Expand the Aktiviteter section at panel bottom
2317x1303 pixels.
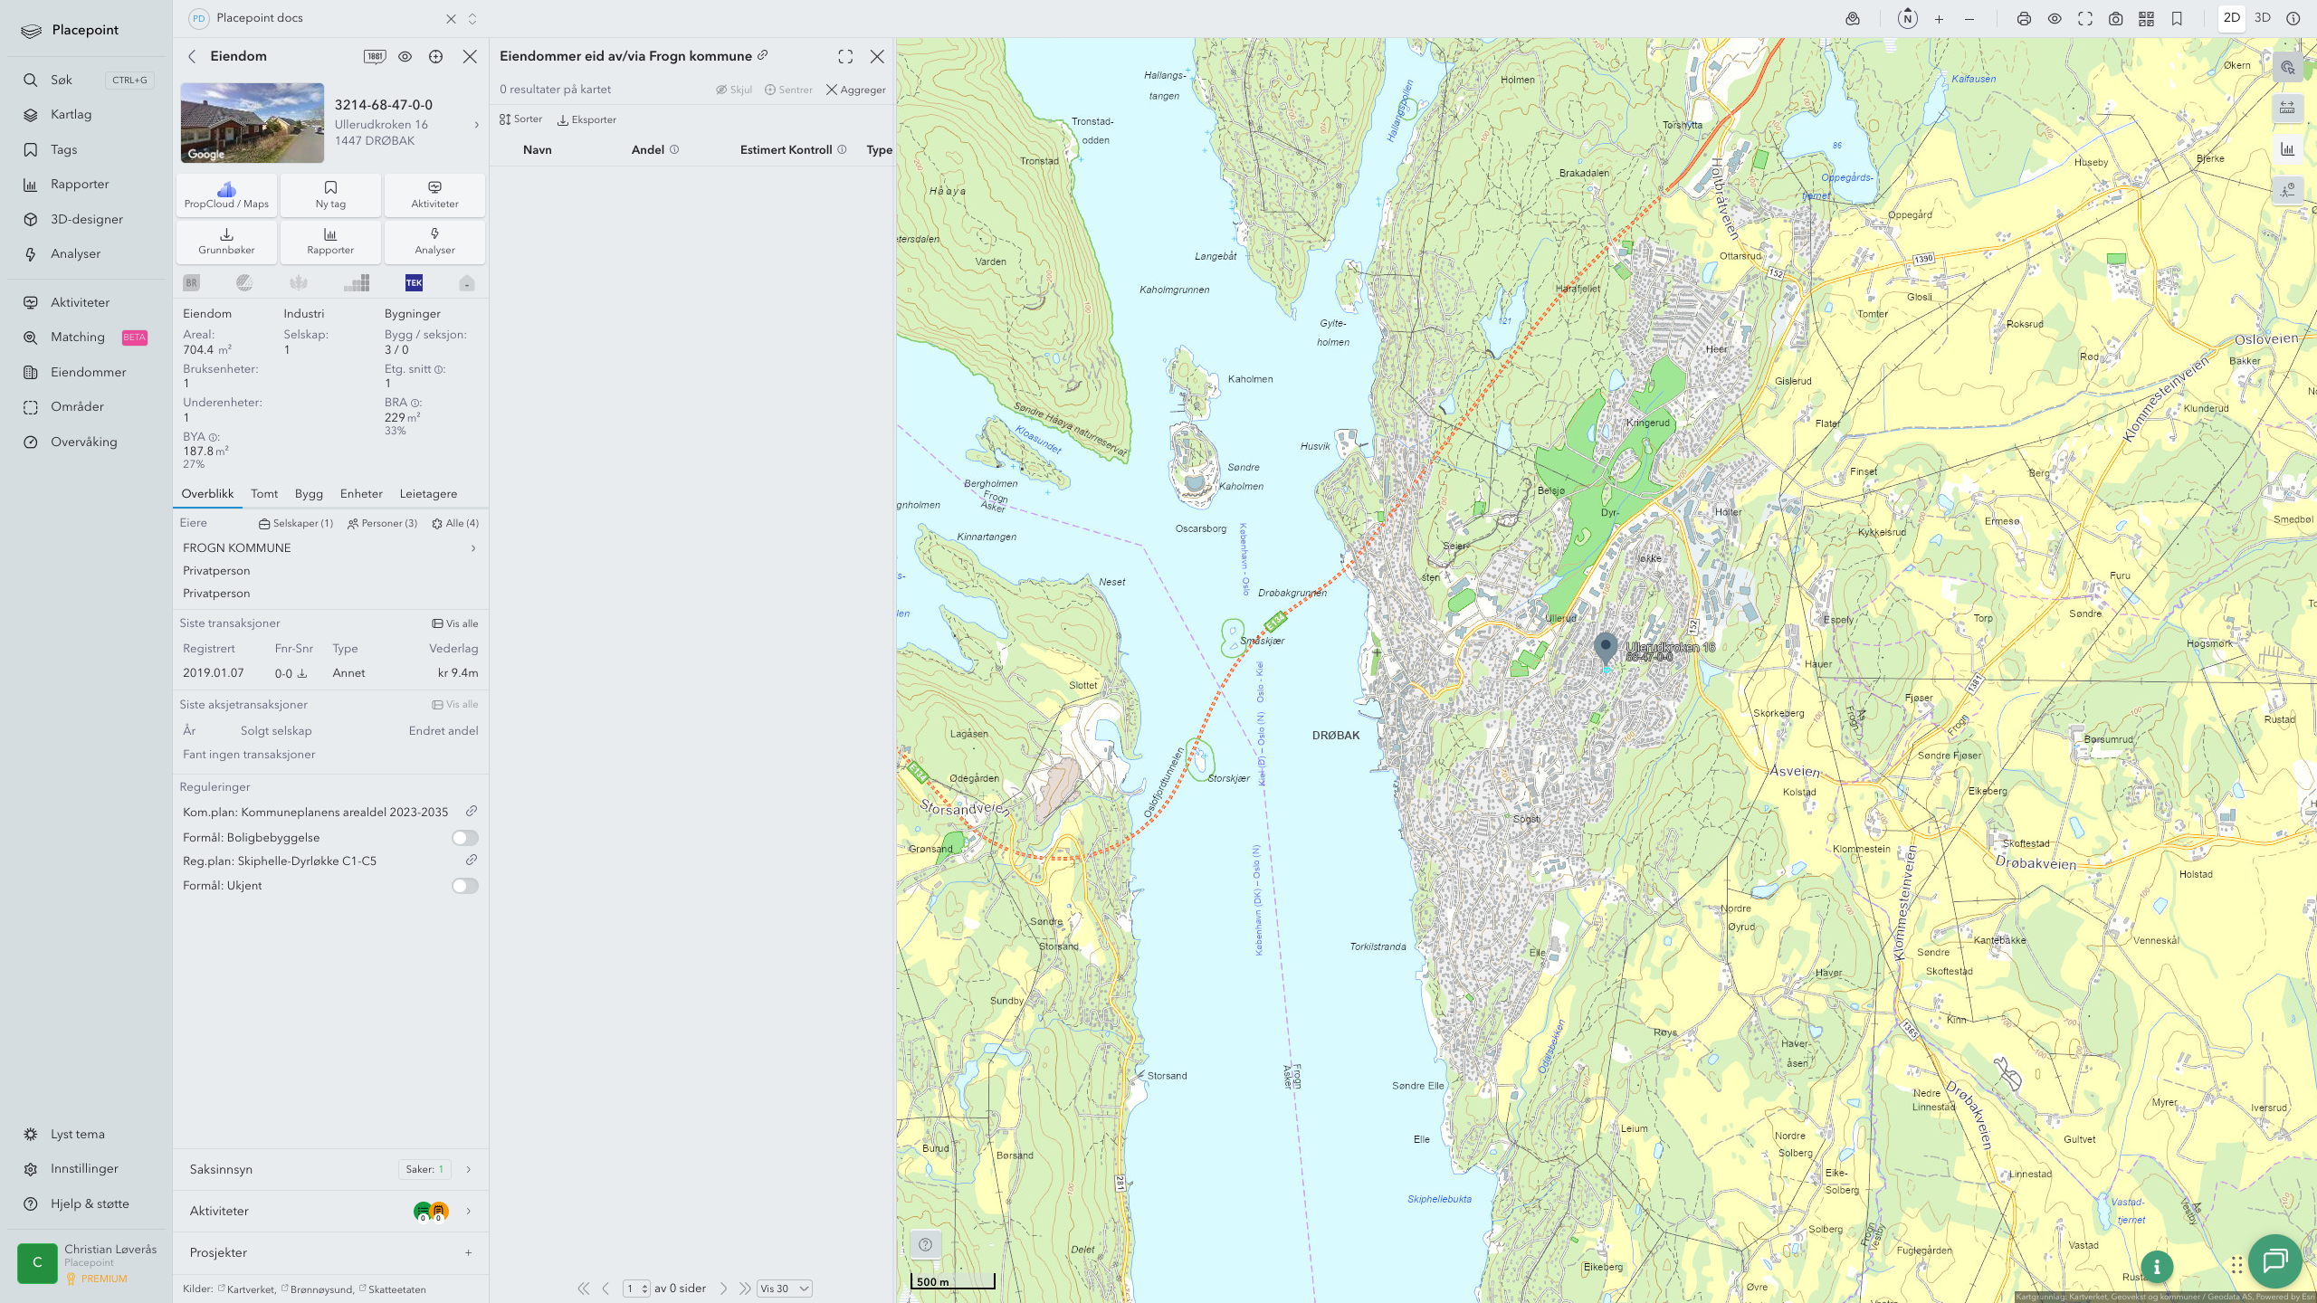[330, 1211]
